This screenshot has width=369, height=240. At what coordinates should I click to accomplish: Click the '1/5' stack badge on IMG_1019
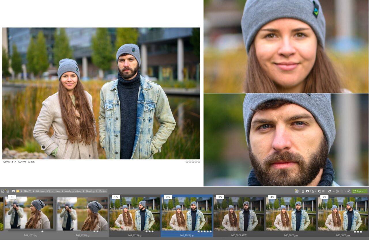click(x=116, y=197)
